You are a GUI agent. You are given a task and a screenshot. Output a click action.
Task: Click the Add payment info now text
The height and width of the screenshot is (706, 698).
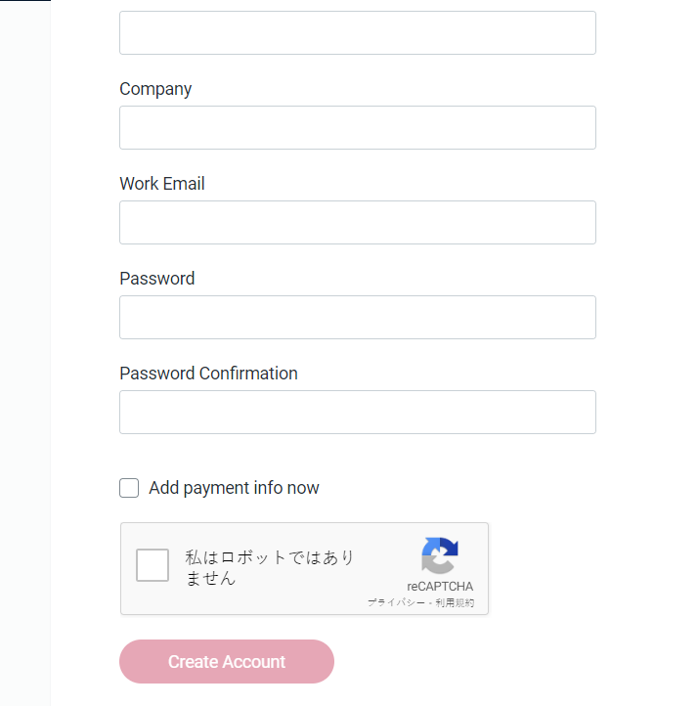[234, 488]
